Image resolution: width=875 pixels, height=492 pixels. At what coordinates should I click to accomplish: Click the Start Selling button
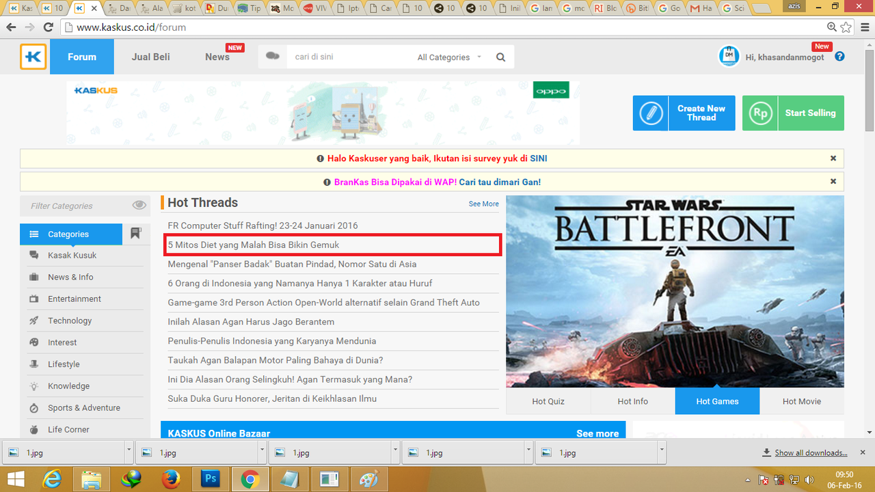793,113
